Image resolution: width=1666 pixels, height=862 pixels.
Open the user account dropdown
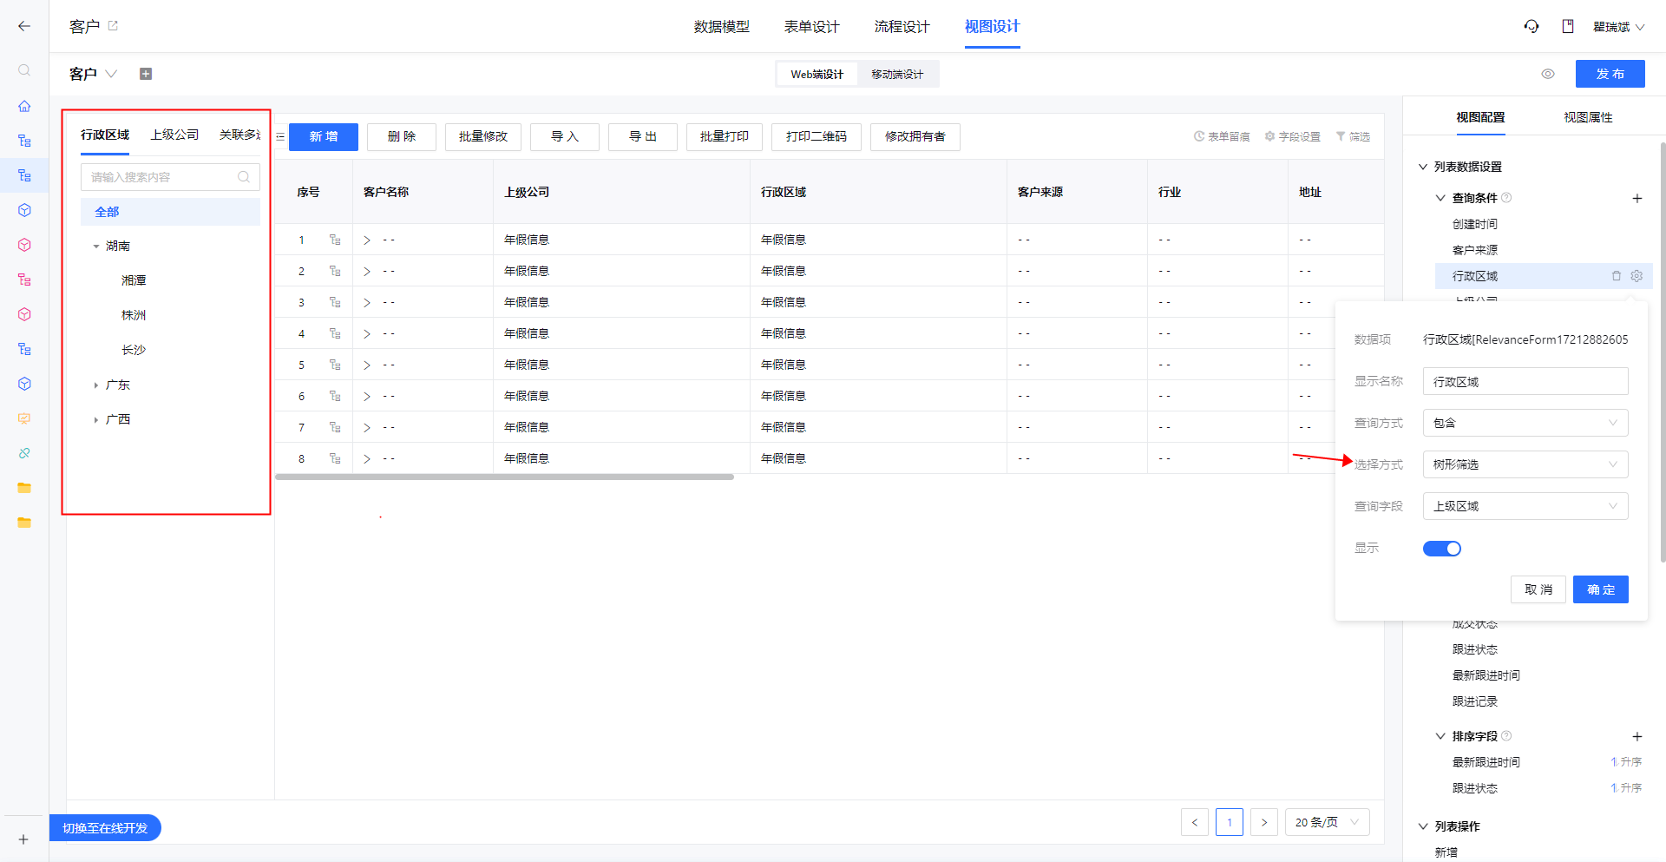click(x=1619, y=27)
